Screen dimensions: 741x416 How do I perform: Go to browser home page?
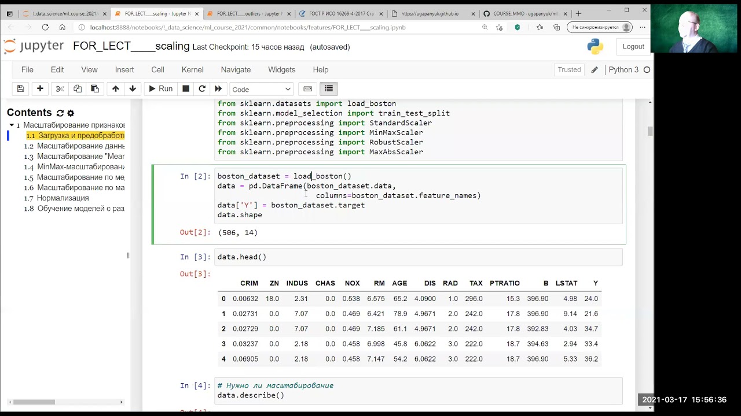pyautogui.click(x=63, y=27)
